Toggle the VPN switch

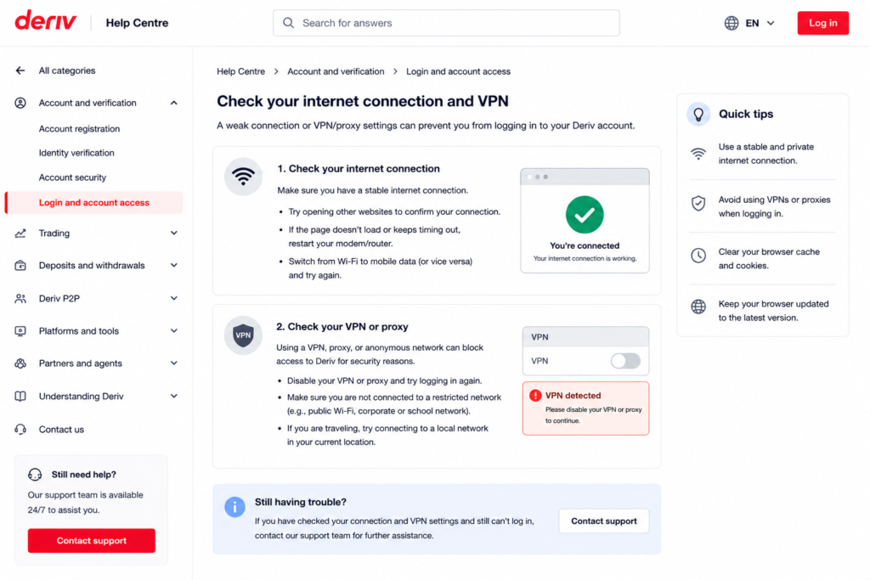[x=625, y=361]
